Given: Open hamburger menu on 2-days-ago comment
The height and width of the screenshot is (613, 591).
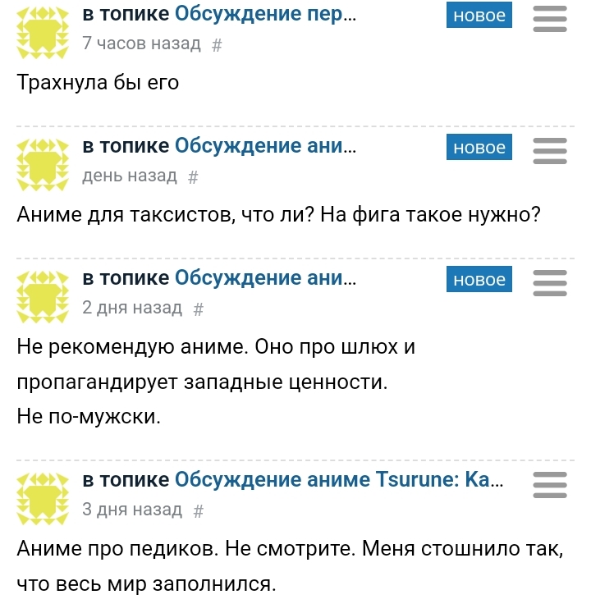Looking at the screenshot, I should [x=550, y=282].
